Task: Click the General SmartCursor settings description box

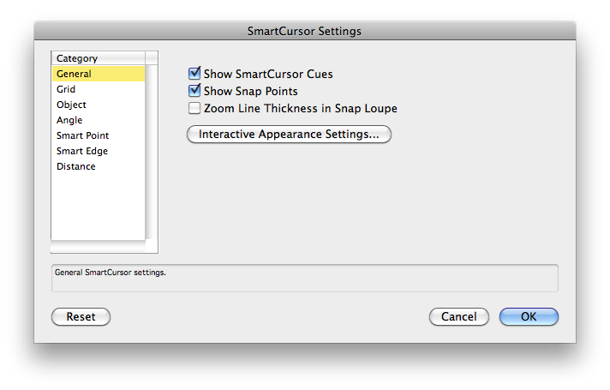Action: (x=304, y=278)
